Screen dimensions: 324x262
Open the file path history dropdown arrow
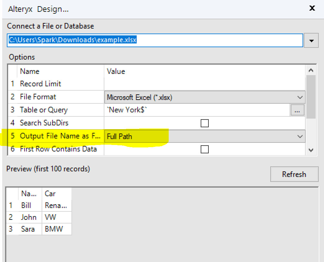tap(312, 40)
